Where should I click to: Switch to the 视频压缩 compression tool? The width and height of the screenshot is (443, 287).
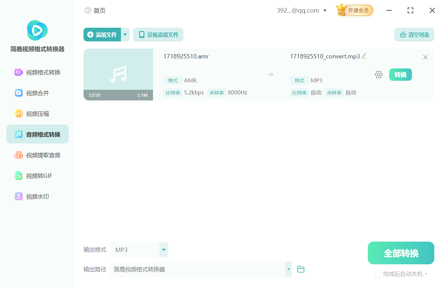(37, 113)
